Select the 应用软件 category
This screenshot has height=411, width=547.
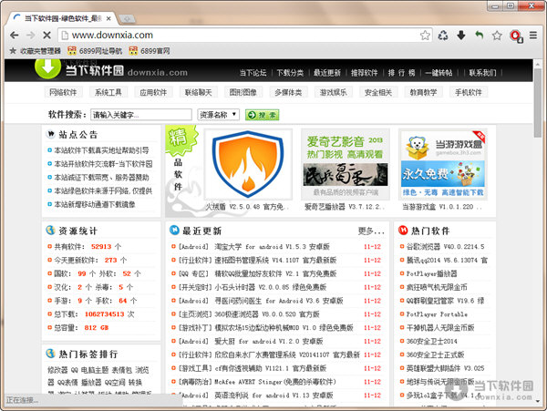(x=153, y=92)
